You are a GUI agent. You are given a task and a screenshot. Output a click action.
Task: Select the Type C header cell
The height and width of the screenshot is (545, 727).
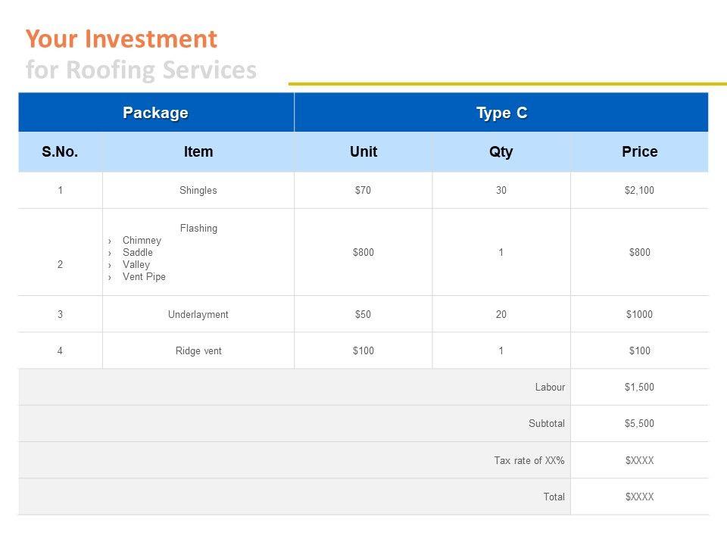coord(501,113)
